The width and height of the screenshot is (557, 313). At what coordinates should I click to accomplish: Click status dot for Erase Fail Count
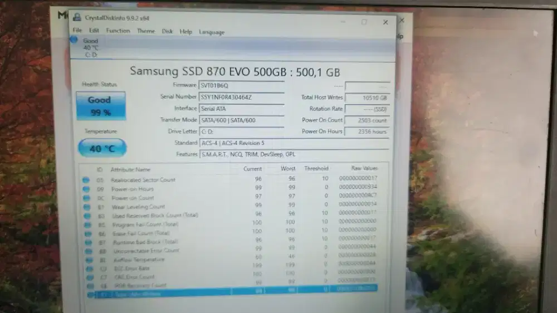(x=88, y=233)
